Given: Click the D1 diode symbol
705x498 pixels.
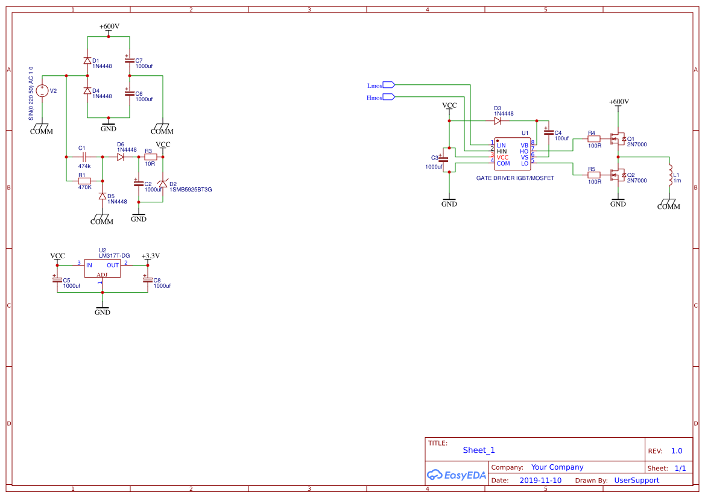Looking at the screenshot, I should pyautogui.click(x=87, y=61).
